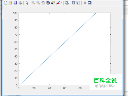Open a file with the folder icon
The image size is (128, 96).
10,3
